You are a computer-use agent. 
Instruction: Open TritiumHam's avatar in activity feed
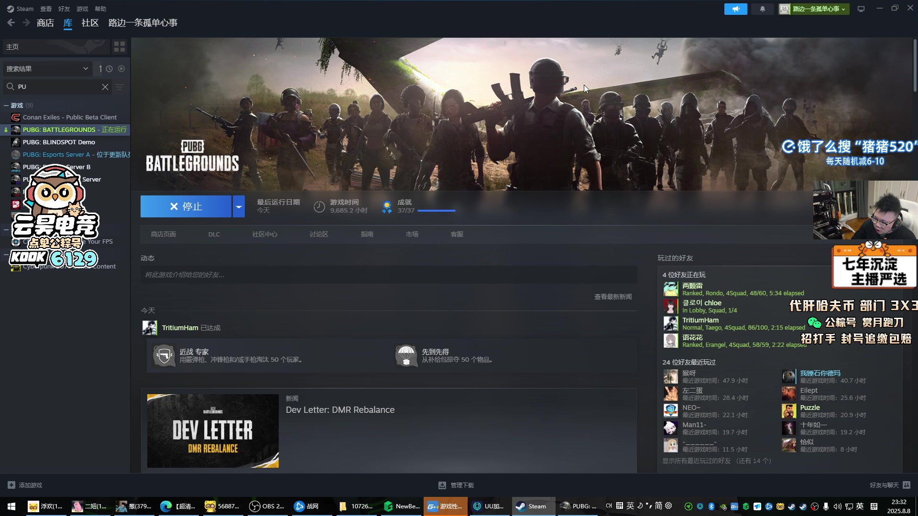click(x=150, y=328)
